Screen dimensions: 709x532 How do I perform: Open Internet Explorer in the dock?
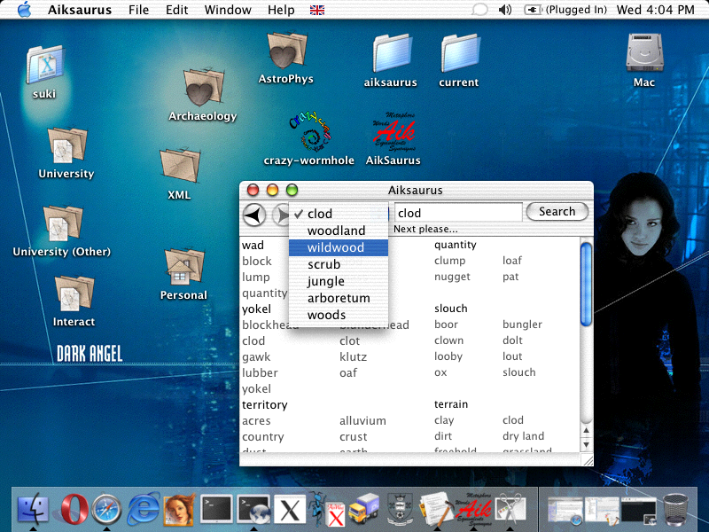click(143, 509)
